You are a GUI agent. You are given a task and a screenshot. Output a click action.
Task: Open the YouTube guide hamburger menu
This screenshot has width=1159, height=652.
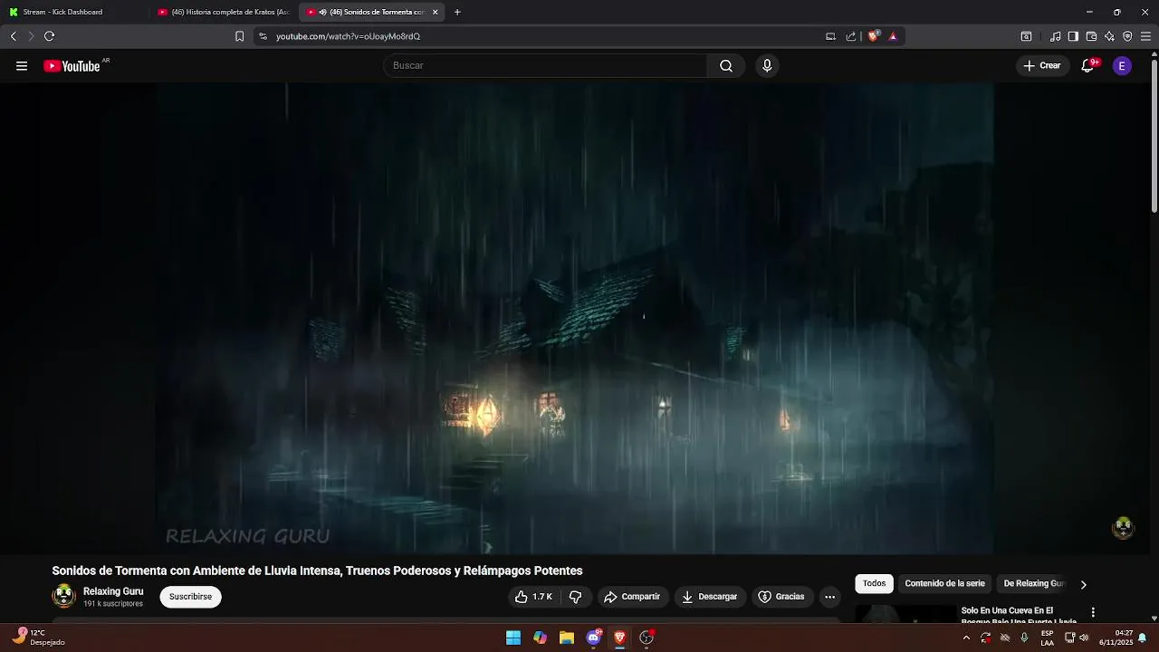22,66
